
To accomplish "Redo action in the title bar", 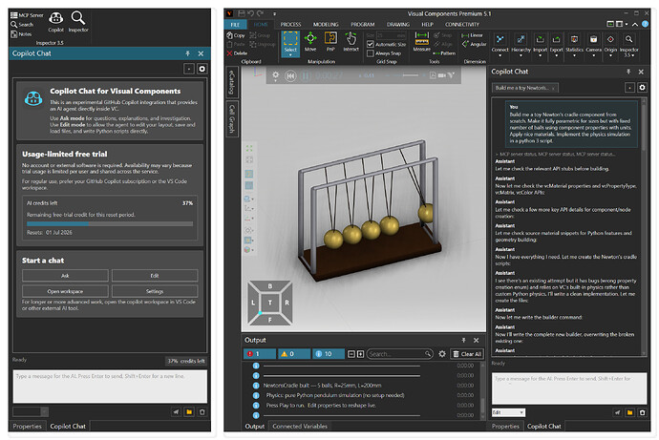I will click(x=260, y=13).
